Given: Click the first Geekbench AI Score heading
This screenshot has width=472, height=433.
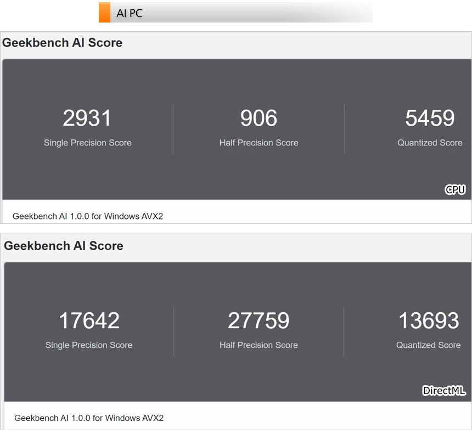Looking at the screenshot, I should (x=63, y=43).
